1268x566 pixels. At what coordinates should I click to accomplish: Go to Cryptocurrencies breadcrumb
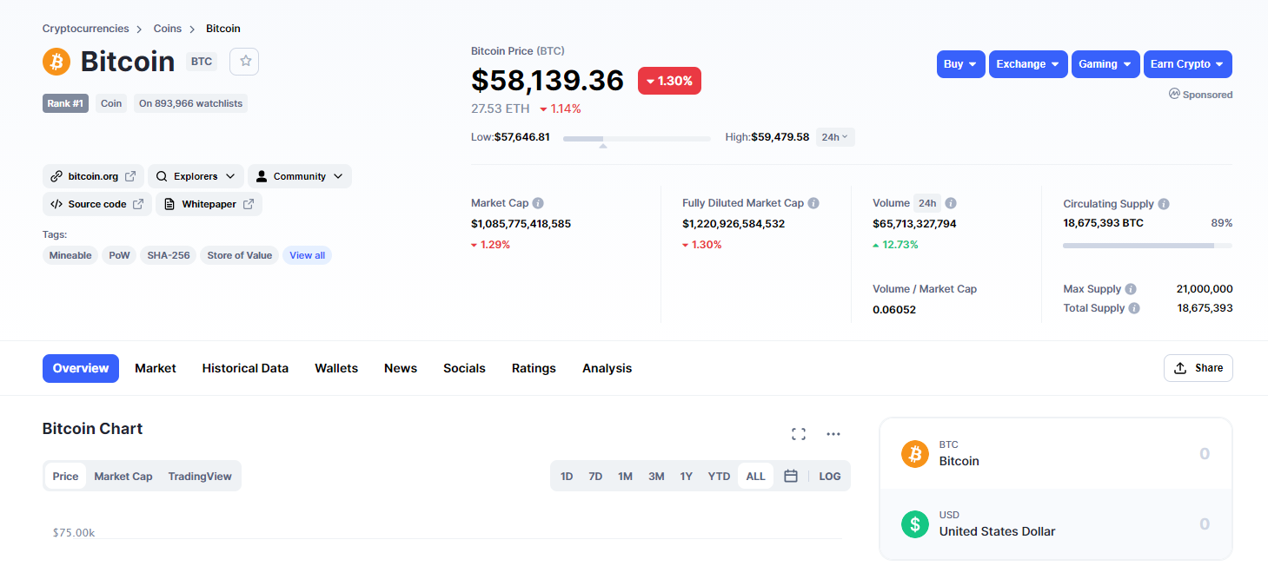(x=85, y=29)
